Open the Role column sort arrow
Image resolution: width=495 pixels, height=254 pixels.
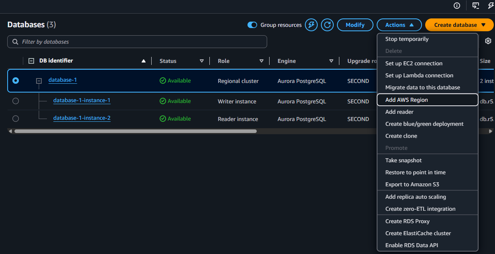[x=262, y=61]
